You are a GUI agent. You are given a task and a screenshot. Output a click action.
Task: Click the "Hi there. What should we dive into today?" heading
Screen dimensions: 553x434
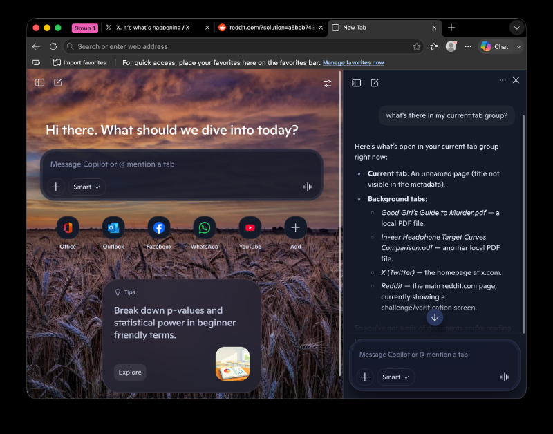172,130
